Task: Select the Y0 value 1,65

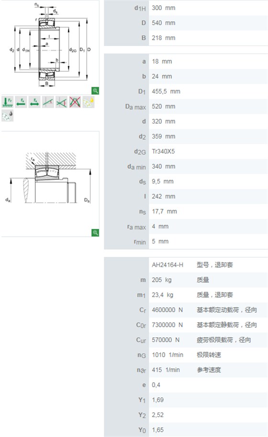Action: pyautogui.click(x=157, y=430)
